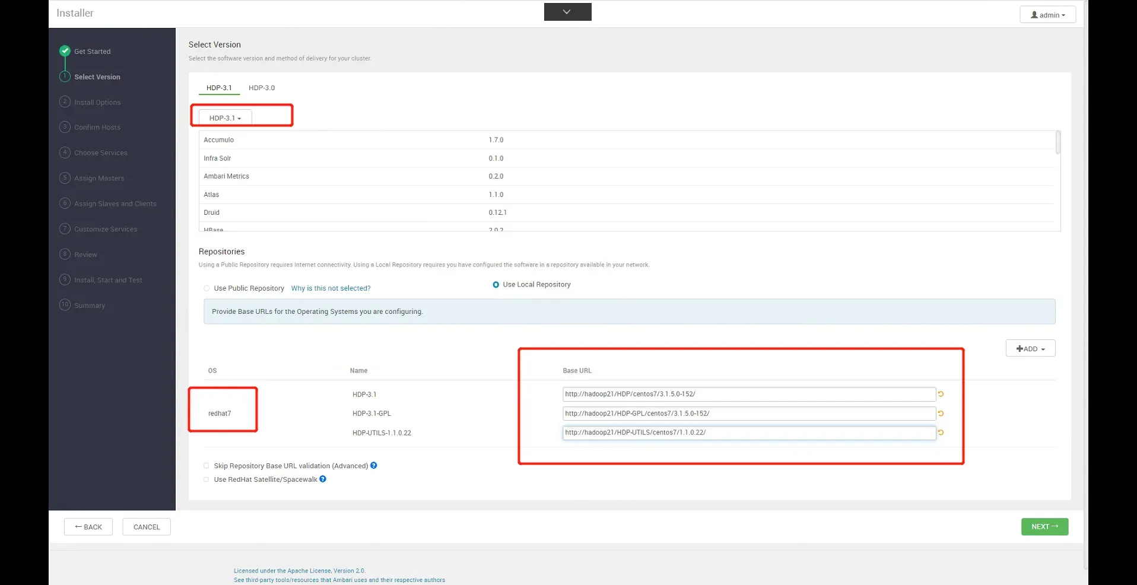Select Use Local Repository radio button

pos(496,285)
